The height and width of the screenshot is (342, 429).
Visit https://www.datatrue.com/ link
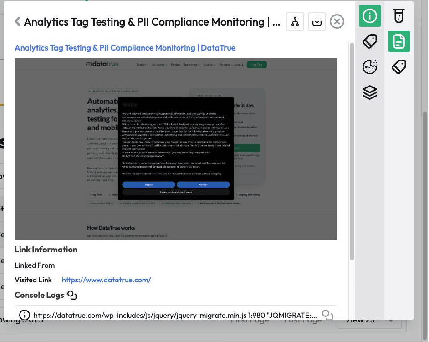point(107,280)
